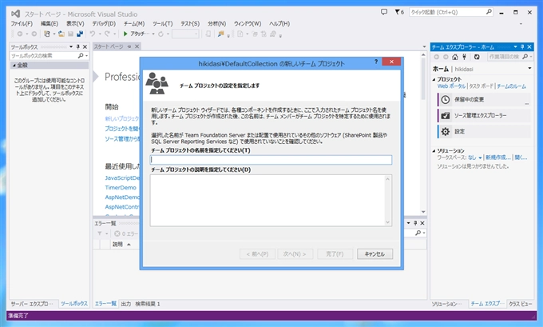Click the Save All toolbar icon
This screenshot has height=327, width=543.
80,34
